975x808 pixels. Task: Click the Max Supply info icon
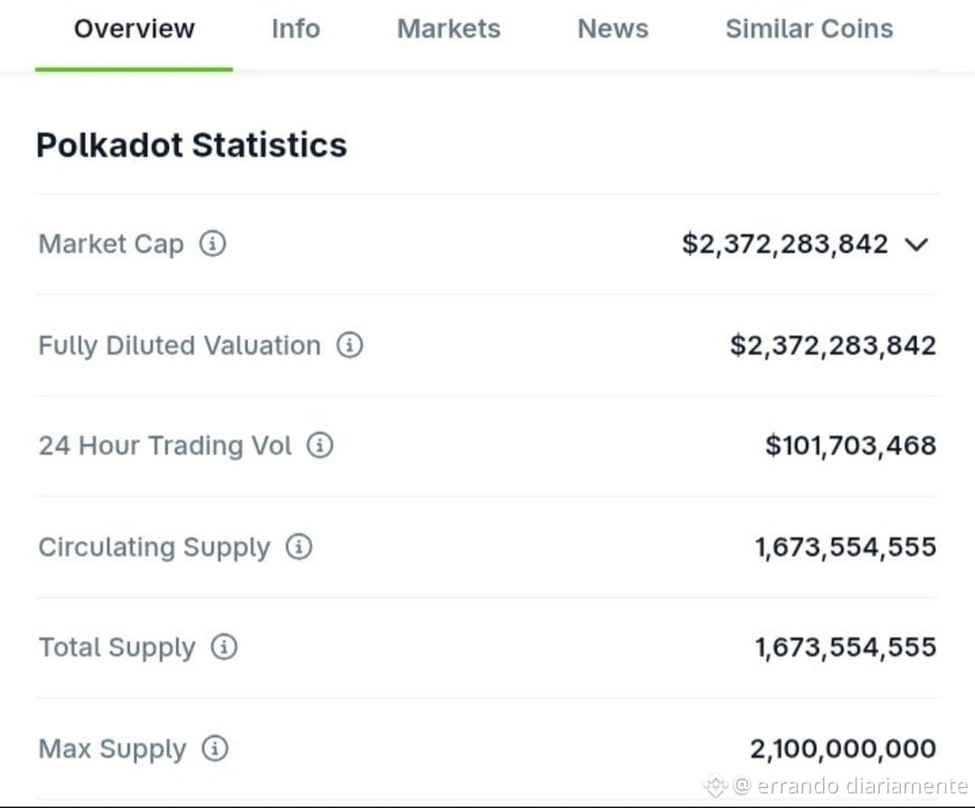pyautogui.click(x=215, y=748)
